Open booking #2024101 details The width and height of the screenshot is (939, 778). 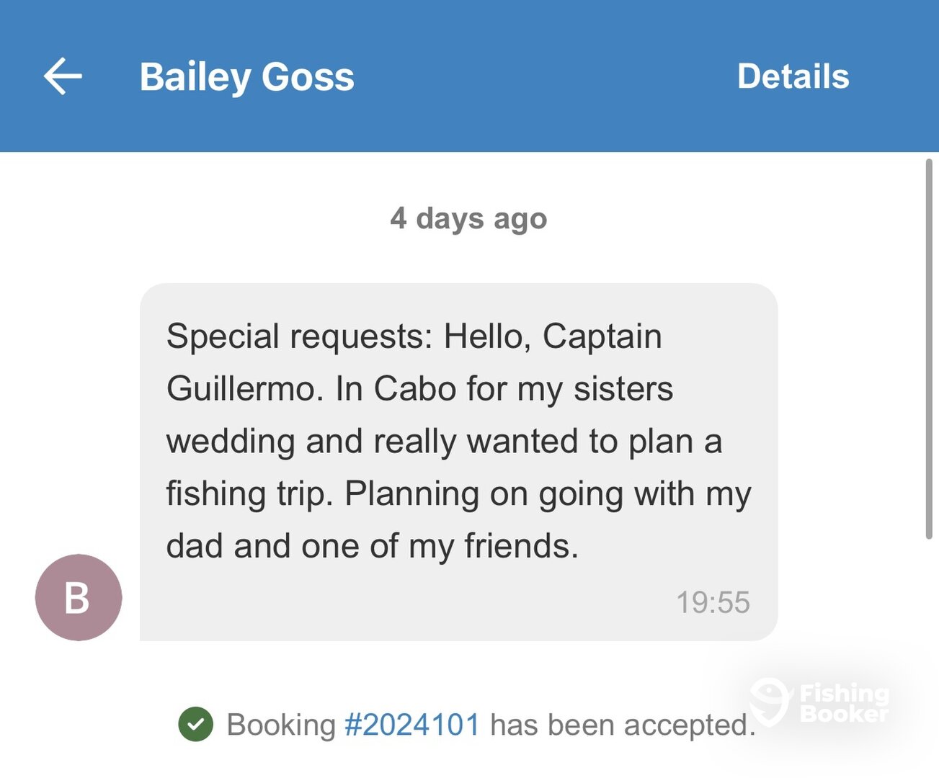[413, 724]
